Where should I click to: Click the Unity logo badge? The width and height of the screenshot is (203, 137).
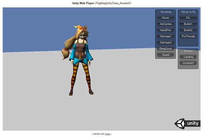(x=187, y=123)
